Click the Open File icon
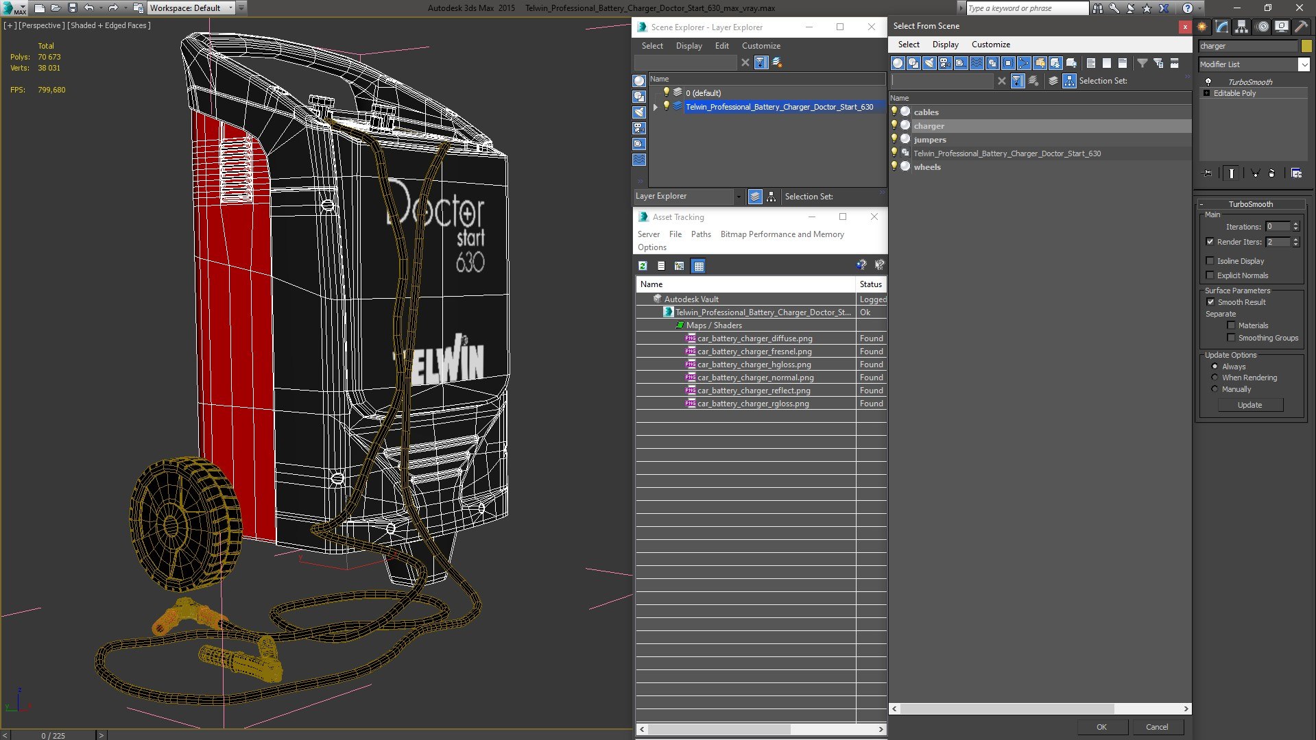Viewport: 1316px width, 740px height. tap(56, 8)
